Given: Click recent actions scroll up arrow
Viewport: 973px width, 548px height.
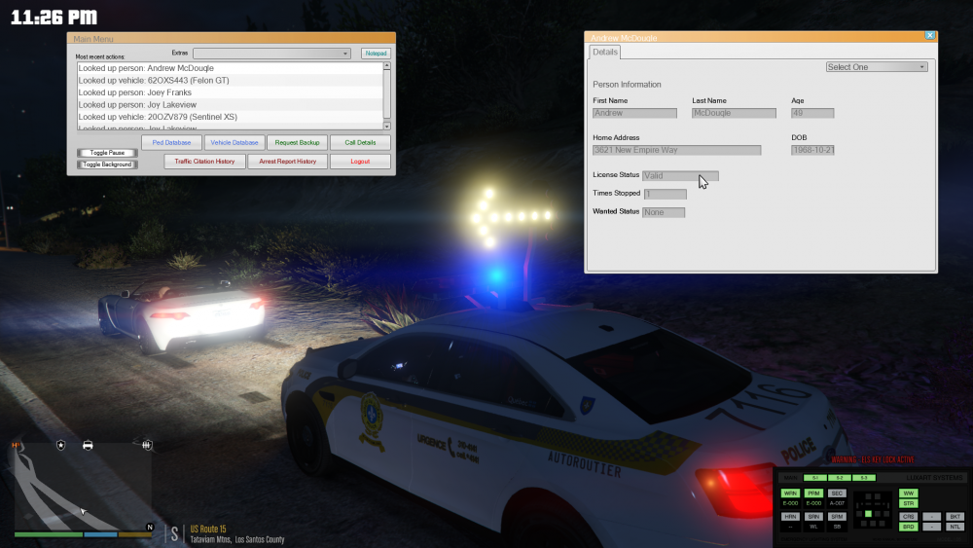Looking at the screenshot, I should click(x=386, y=65).
